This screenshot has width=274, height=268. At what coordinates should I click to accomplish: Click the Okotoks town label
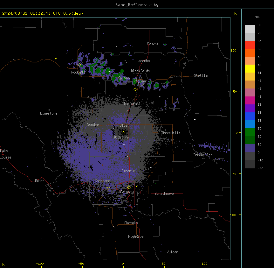131,223
